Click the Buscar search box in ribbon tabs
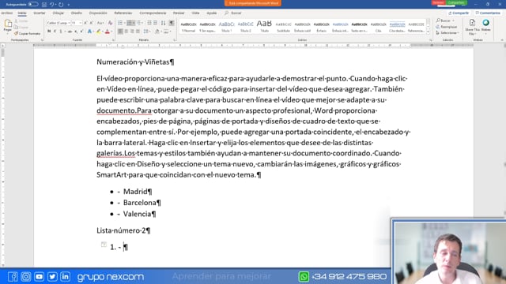This screenshot has width=506, height=284. 233,13
